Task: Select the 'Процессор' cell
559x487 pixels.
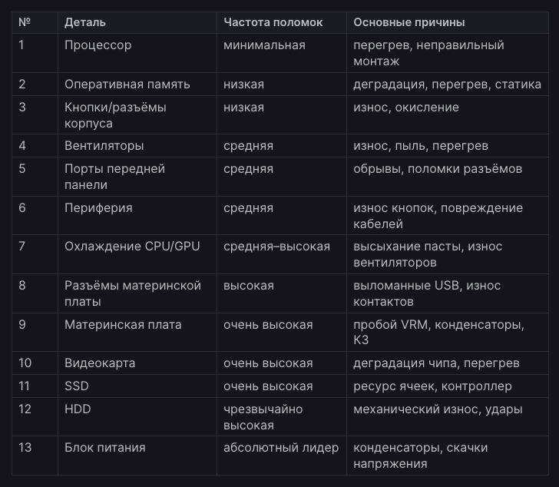Action: tap(137, 53)
